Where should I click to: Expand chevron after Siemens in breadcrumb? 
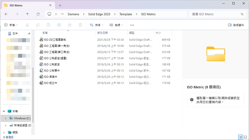[x=84, y=14]
